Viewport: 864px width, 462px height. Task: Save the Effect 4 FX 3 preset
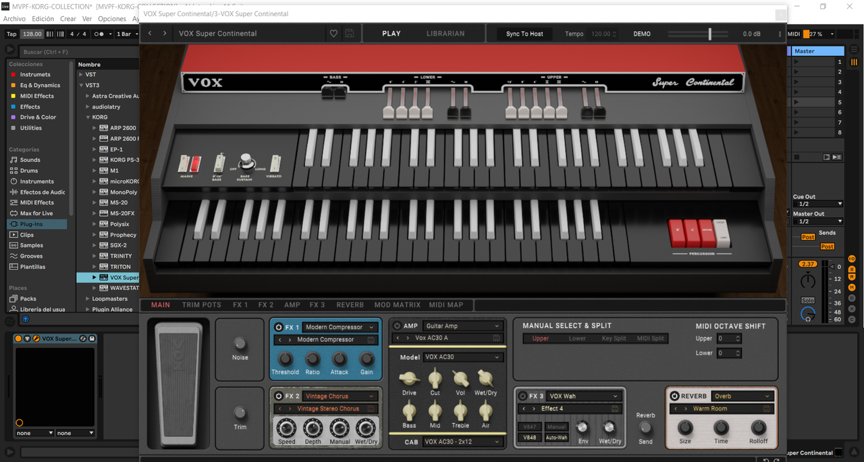click(x=615, y=409)
